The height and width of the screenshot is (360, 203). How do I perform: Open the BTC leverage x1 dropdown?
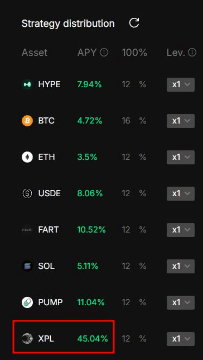tap(181, 121)
